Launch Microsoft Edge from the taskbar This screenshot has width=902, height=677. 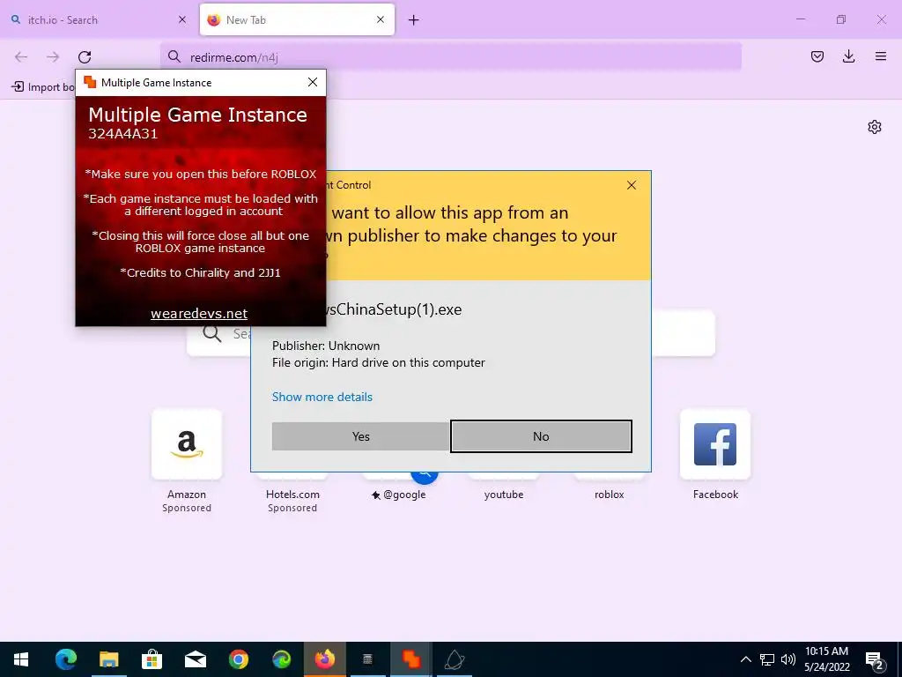click(65, 659)
